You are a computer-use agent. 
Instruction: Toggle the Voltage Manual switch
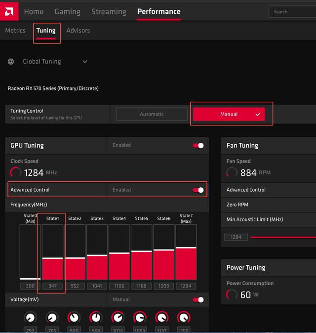click(198, 300)
